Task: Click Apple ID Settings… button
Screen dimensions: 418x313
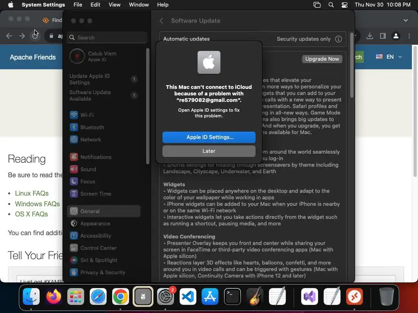Action: 209,137
